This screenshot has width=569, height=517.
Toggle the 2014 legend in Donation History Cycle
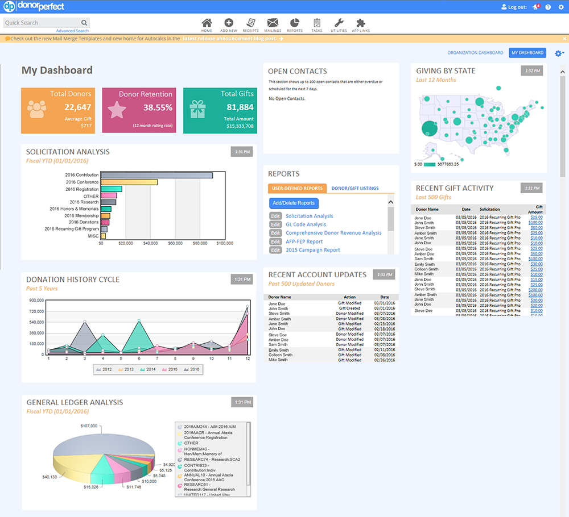(149, 369)
